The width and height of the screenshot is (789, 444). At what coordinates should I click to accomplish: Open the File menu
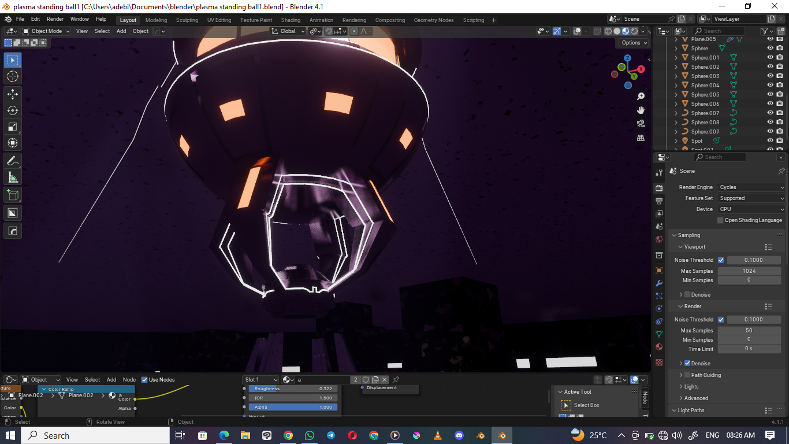[x=20, y=19]
